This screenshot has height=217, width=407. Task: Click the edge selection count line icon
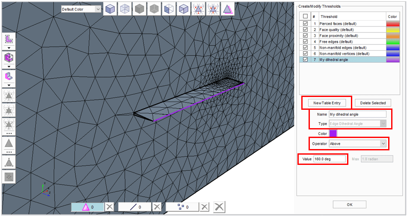pos(133,207)
